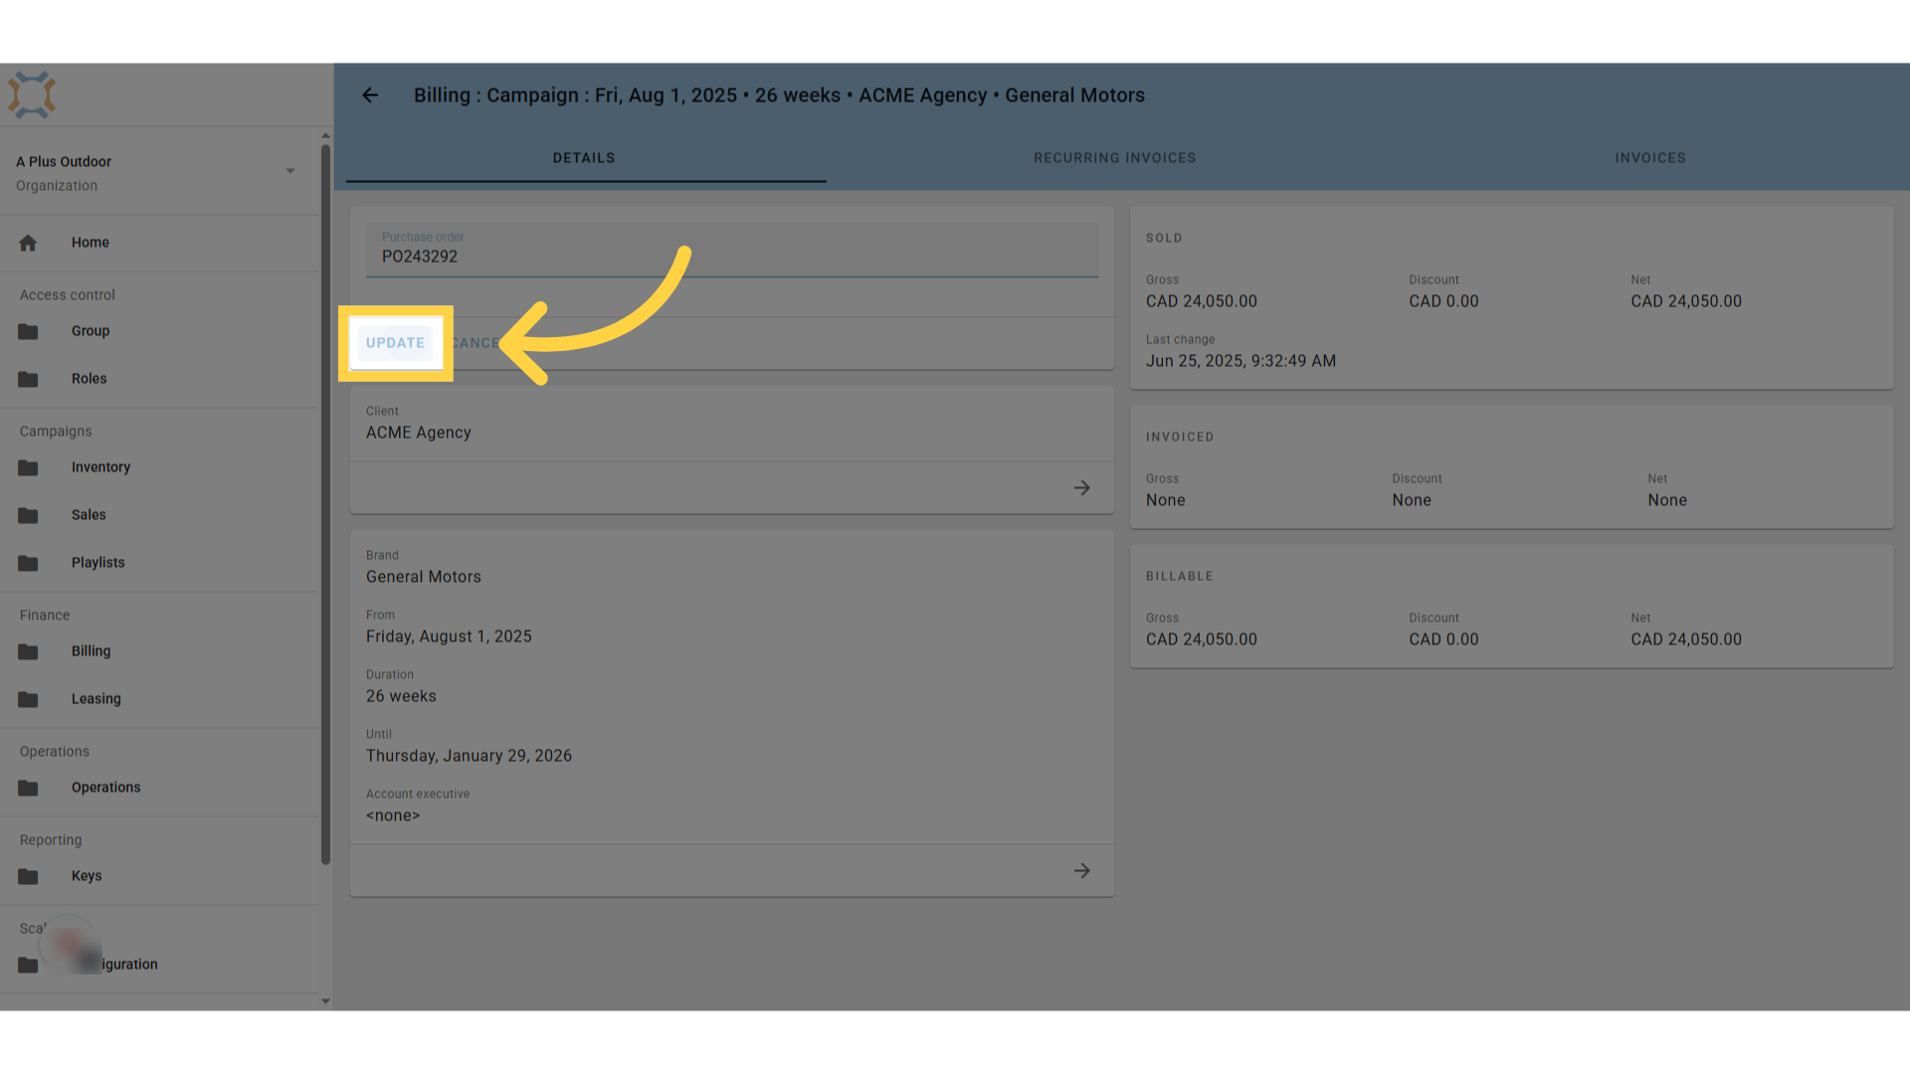Open the General Motors brand details arrow
Viewport: 1910px width, 1074px height.
pyautogui.click(x=1082, y=871)
